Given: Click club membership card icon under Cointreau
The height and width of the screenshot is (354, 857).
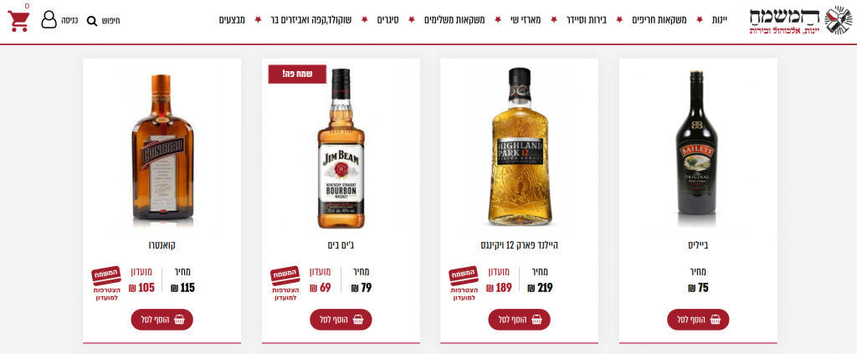Looking at the screenshot, I should 106,276.
